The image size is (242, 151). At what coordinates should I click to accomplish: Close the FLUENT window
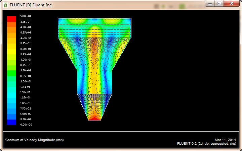tap(232, 4)
